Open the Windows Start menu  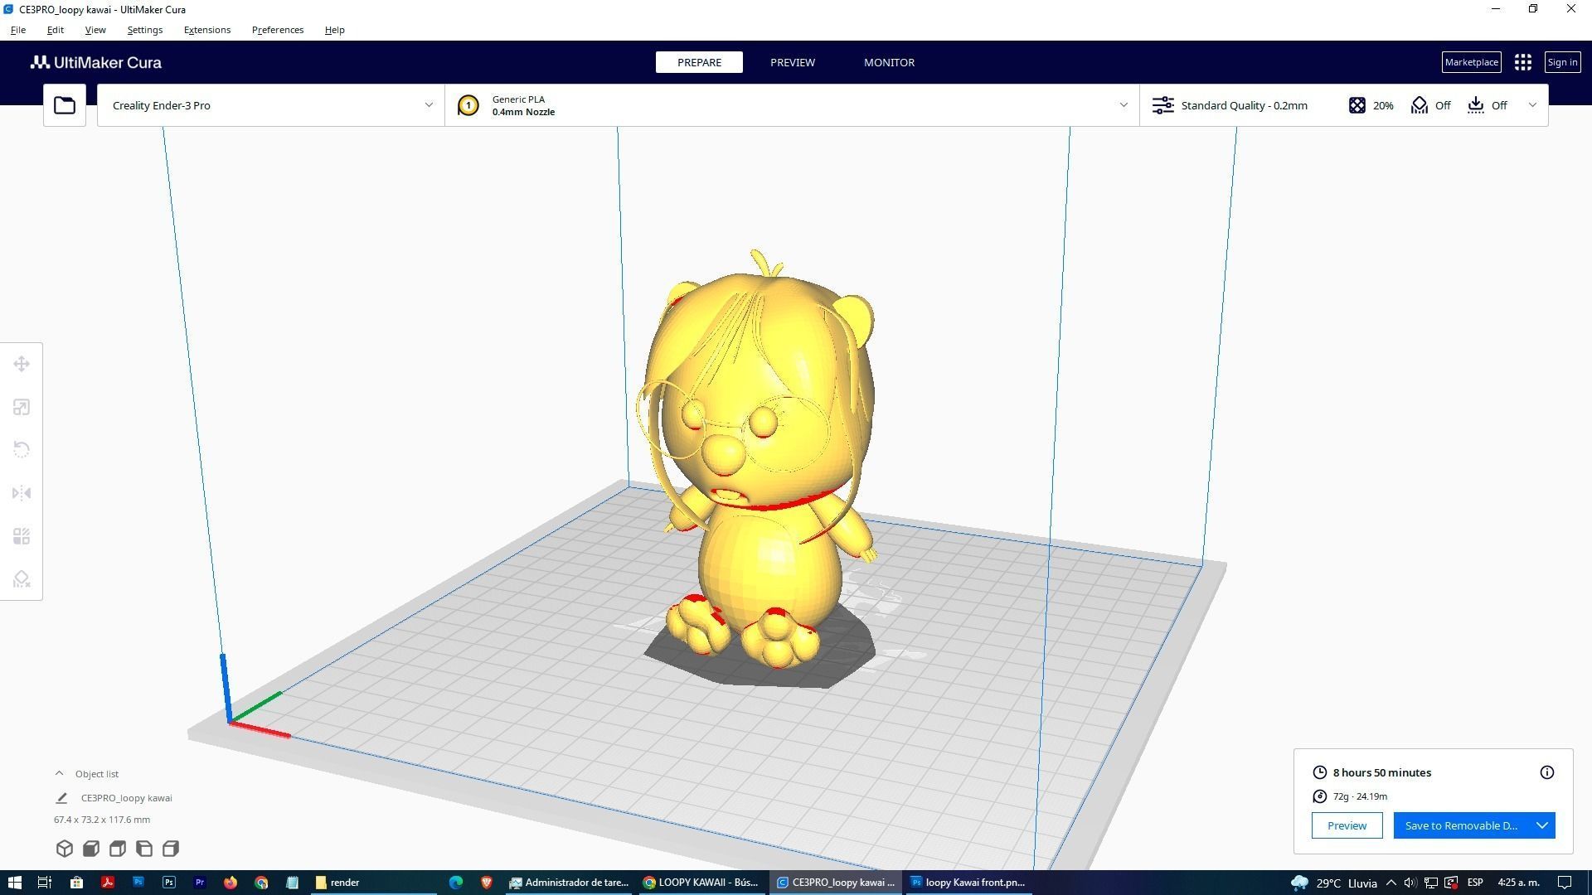click(x=14, y=883)
